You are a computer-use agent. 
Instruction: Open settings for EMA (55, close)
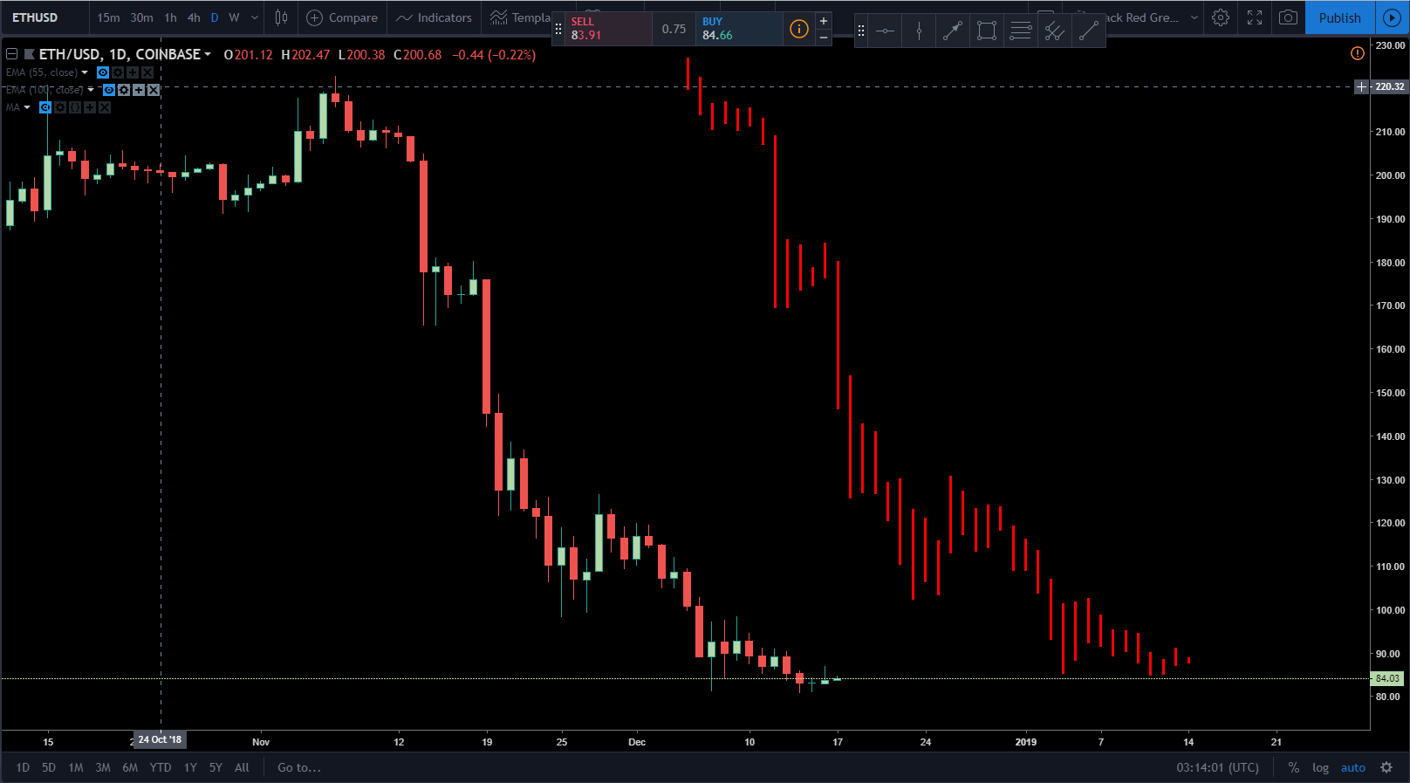pos(118,72)
